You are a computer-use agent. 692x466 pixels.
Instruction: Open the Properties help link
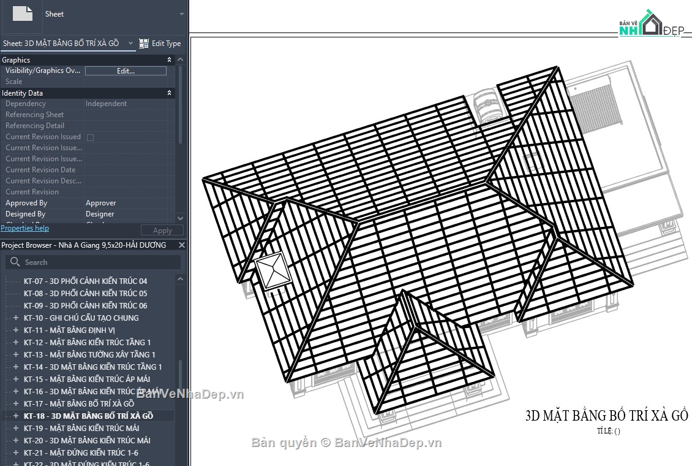click(x=24, y=228)
